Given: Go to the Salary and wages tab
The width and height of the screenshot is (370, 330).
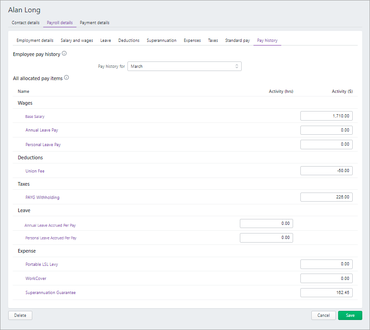Looking at the screenshot, I should [x=77, y=41].
